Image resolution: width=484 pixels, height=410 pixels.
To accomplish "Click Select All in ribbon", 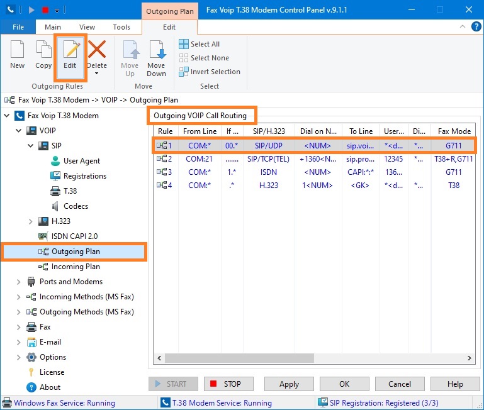I will pos(200,44).
